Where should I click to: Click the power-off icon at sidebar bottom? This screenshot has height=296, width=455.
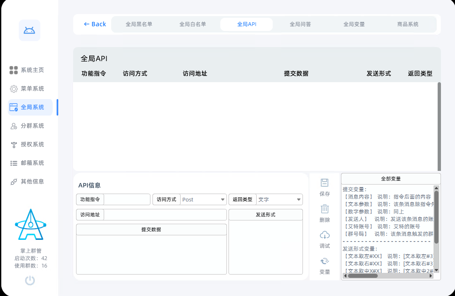29,280
